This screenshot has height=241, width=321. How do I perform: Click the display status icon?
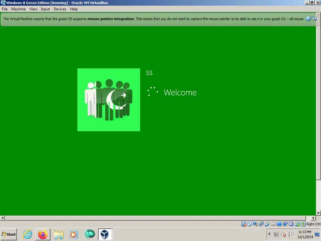tap(279, 224)
